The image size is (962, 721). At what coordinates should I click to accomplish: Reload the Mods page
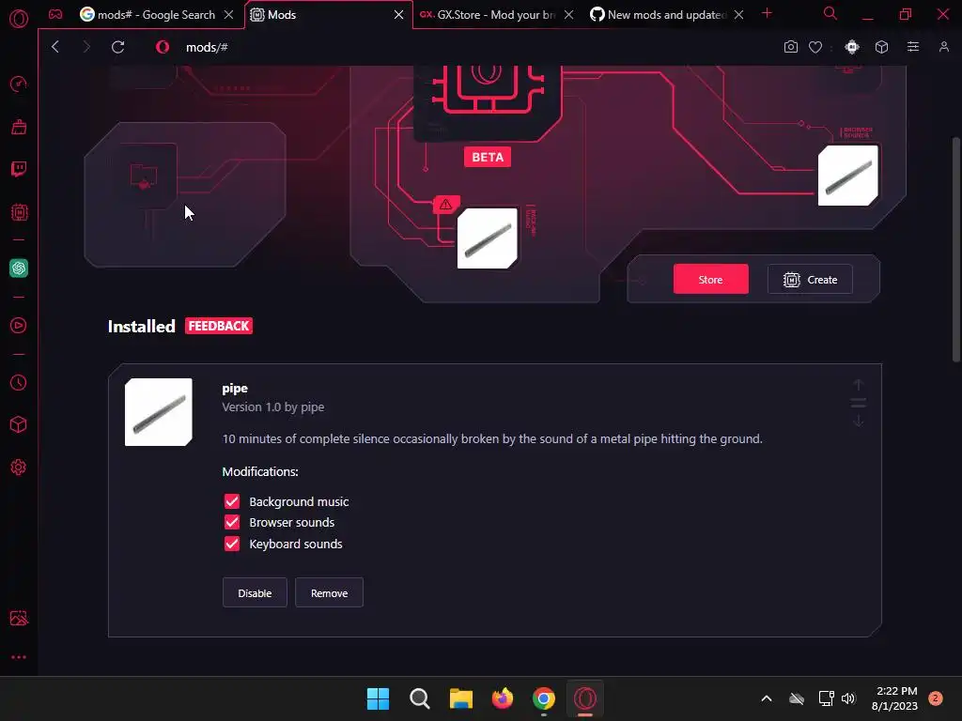point(117,47)
